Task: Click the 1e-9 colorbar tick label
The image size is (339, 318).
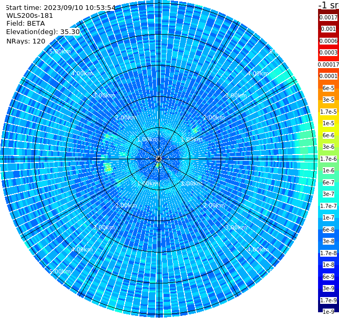Action: 329,312
